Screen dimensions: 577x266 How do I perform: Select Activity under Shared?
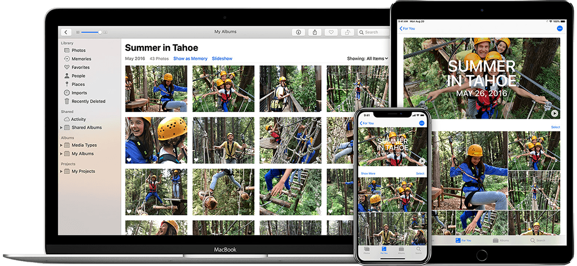79,119
